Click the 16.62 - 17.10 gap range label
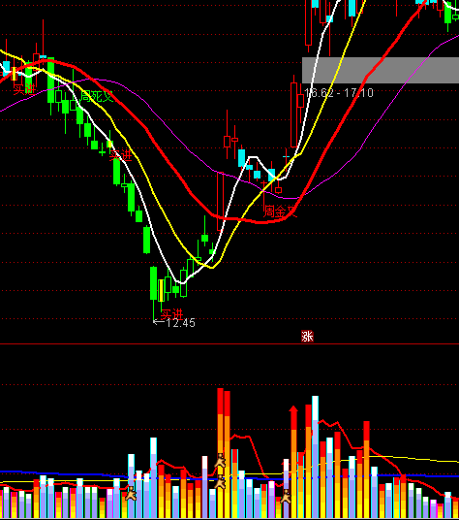This screenshot has height=520, width=459. 338,93
